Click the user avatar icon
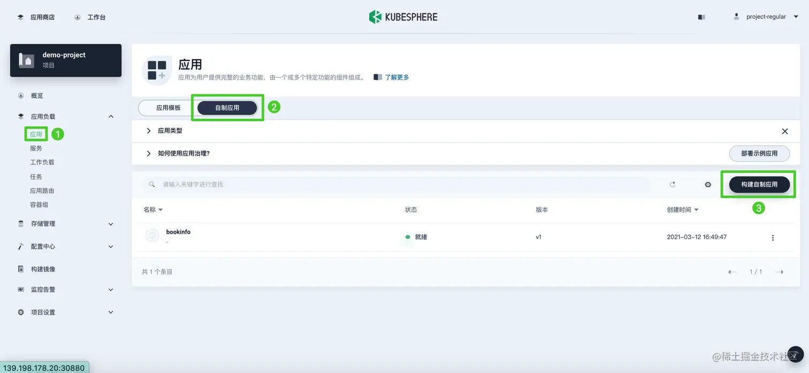Viewport: 809px width, 373px height. pos(737,17)
